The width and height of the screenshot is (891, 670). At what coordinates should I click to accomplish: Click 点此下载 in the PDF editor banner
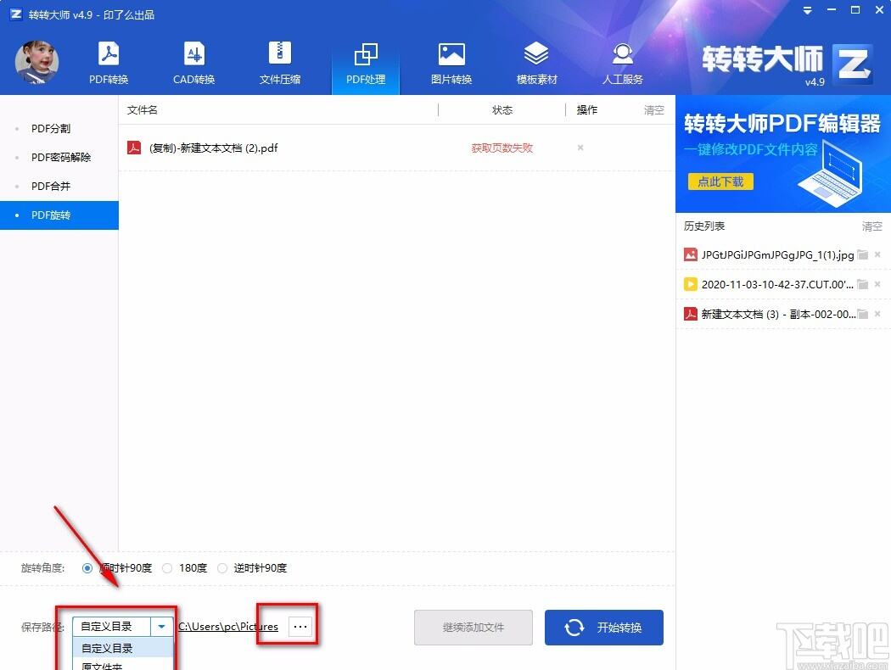(x=720, y=181)
